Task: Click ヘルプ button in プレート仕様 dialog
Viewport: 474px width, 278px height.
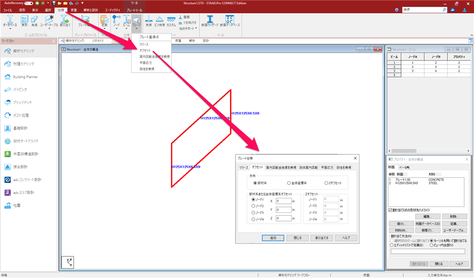Action: tap(346, 238)
